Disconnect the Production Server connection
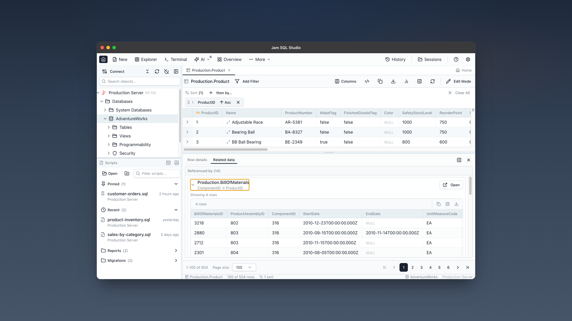The width and height of the screenshot is (572, 321). pyautogui.click(x=167, y=71)
